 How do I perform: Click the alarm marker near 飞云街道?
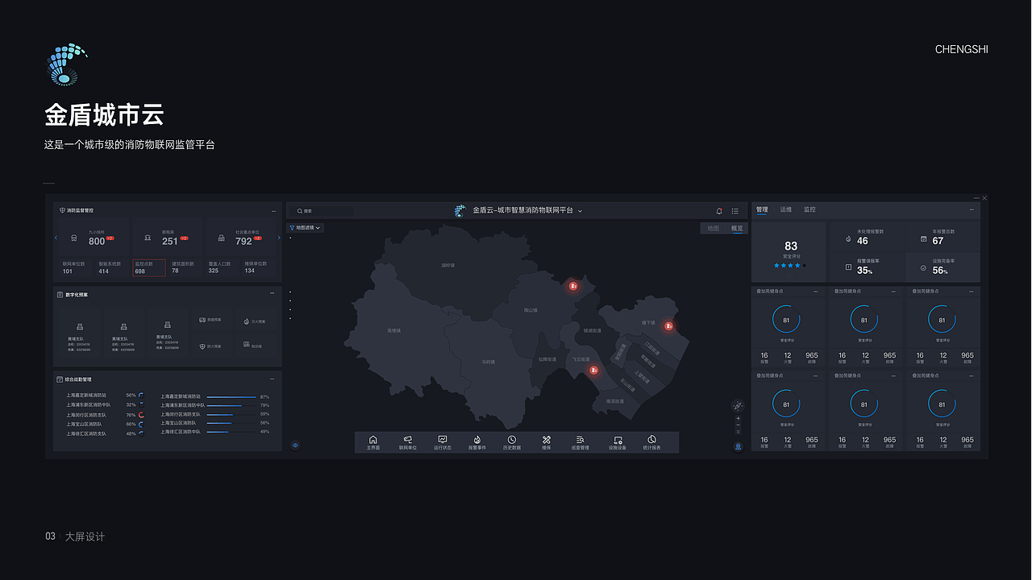(593, 370)
